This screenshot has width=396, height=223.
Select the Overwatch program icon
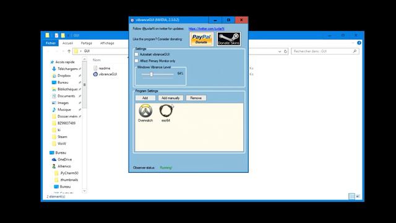click(x=145, y=113)
